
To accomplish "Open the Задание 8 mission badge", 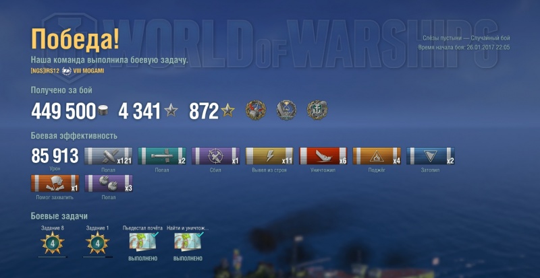I will 53,242.
